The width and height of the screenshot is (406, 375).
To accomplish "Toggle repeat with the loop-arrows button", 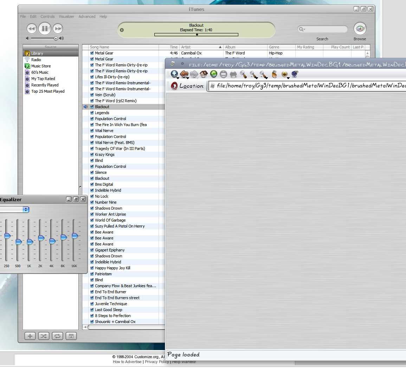I will 57,336.
